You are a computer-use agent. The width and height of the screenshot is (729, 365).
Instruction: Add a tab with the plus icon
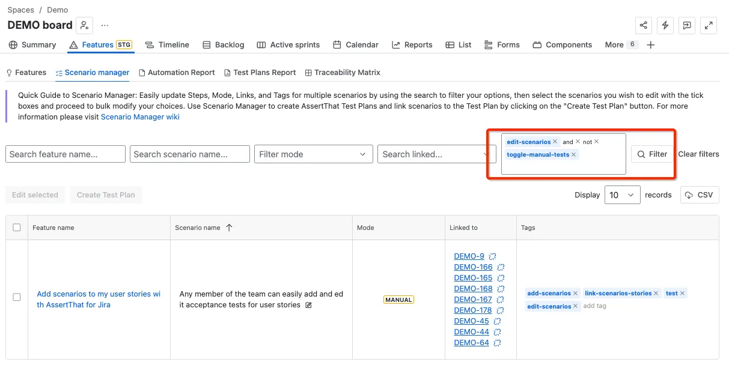pos(650,45)
